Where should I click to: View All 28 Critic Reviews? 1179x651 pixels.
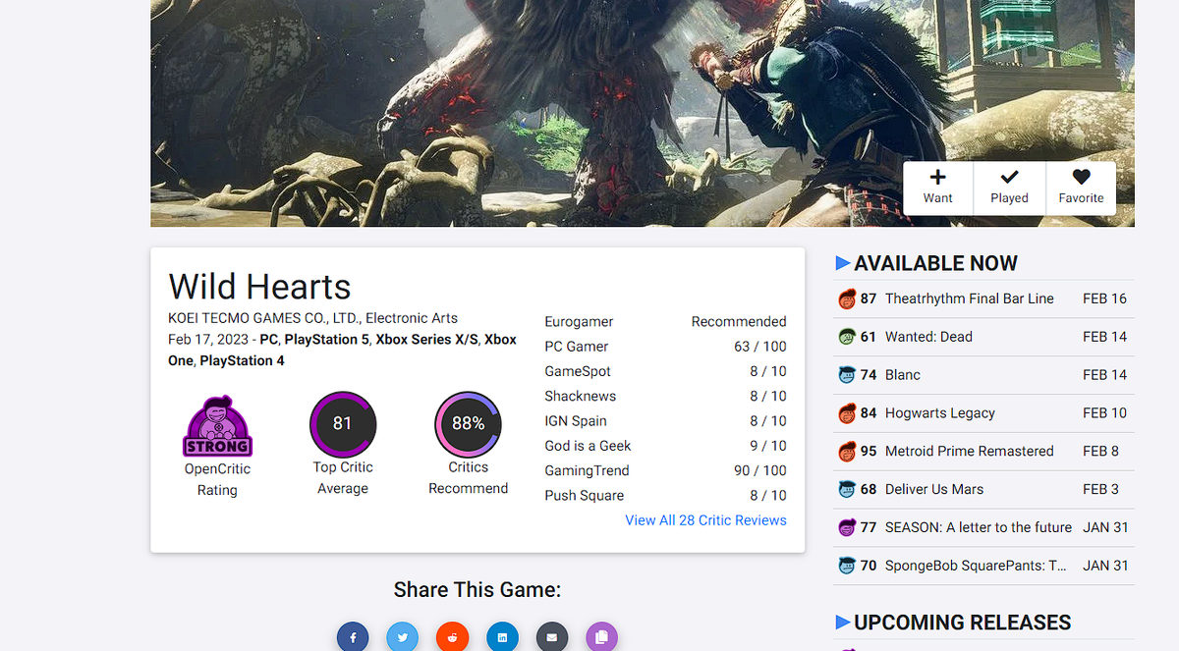point(705,520)
